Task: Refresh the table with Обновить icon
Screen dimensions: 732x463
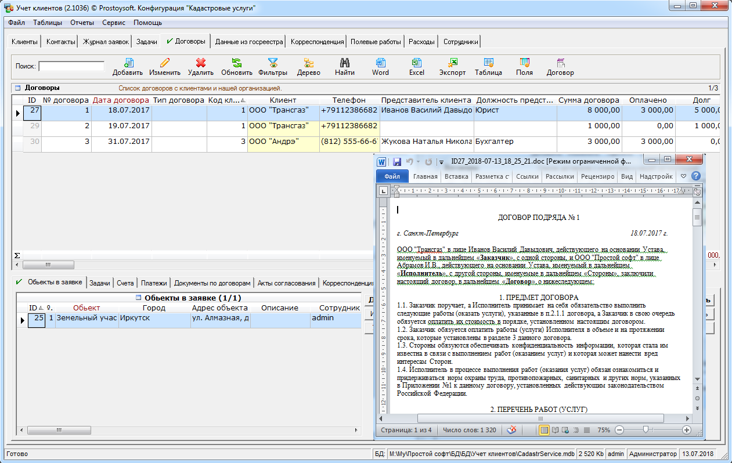Action: [x=237, y=63]
